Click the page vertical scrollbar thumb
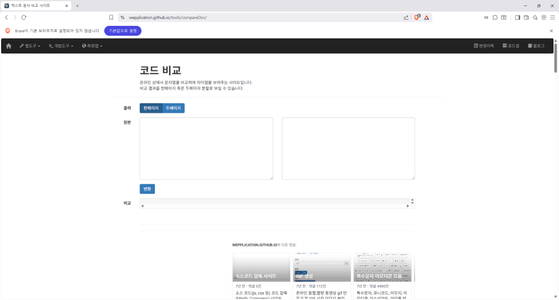The image size is (559, 300). [x=556, y=58]
